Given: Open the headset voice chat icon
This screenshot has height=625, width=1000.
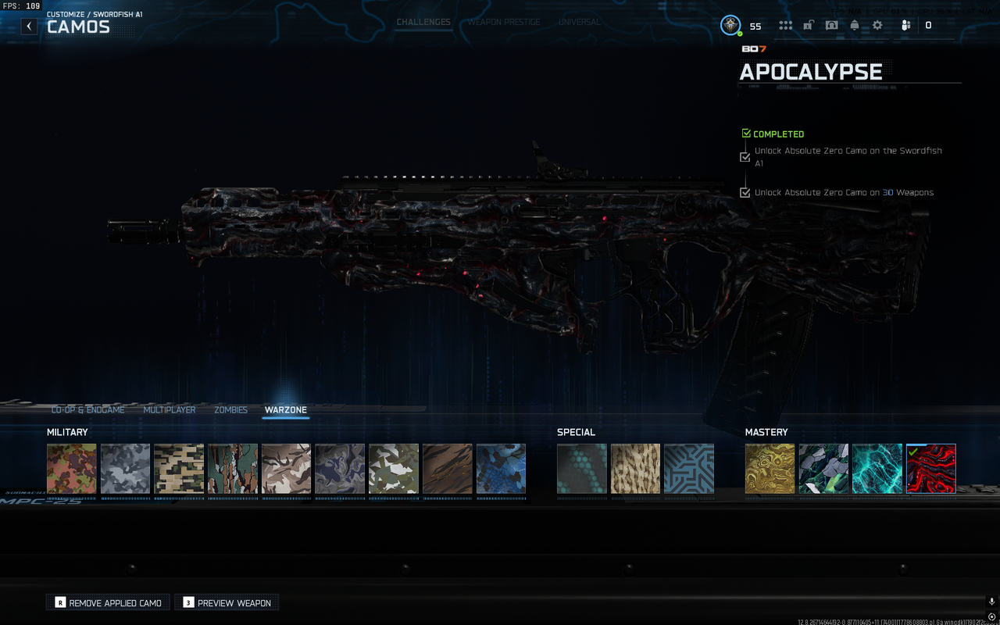Looking at the screenshot, I should tap(831, 25).
